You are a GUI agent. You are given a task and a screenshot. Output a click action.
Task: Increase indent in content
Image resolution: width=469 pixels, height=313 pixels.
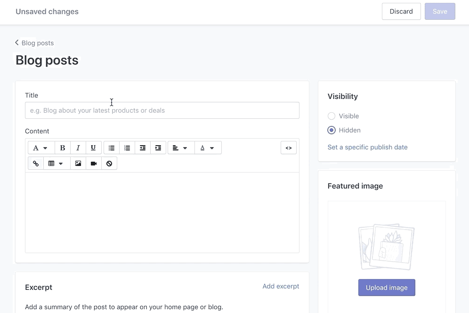click(158, 148)
